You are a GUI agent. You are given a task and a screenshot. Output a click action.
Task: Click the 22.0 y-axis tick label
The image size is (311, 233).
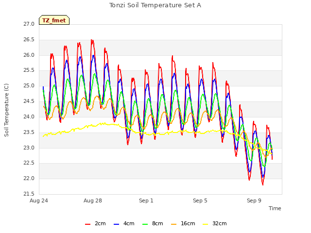pos(29,179)
